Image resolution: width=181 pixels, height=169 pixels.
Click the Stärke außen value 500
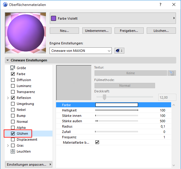(x=163, y=121)
